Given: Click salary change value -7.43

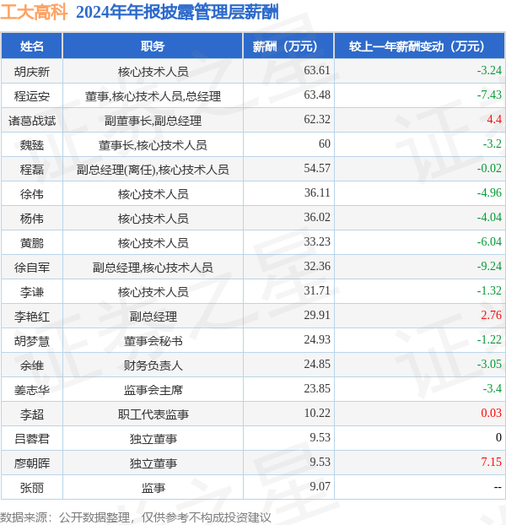Looking at the screenshot, I should coord(489,95).
